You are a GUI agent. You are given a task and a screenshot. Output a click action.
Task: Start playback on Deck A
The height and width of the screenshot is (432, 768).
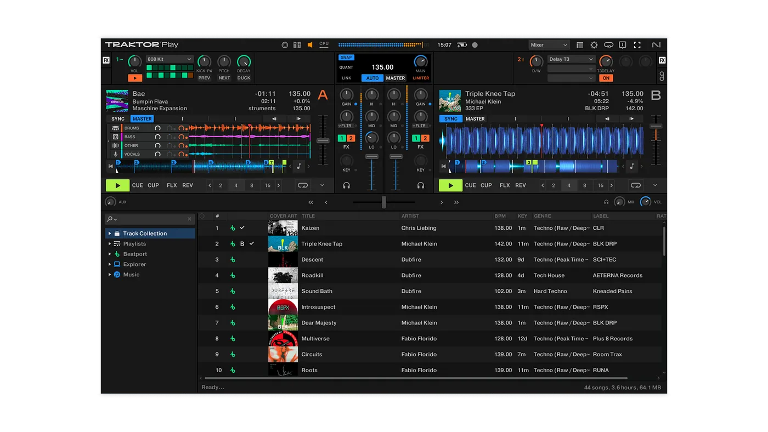[x=117, y=185]
